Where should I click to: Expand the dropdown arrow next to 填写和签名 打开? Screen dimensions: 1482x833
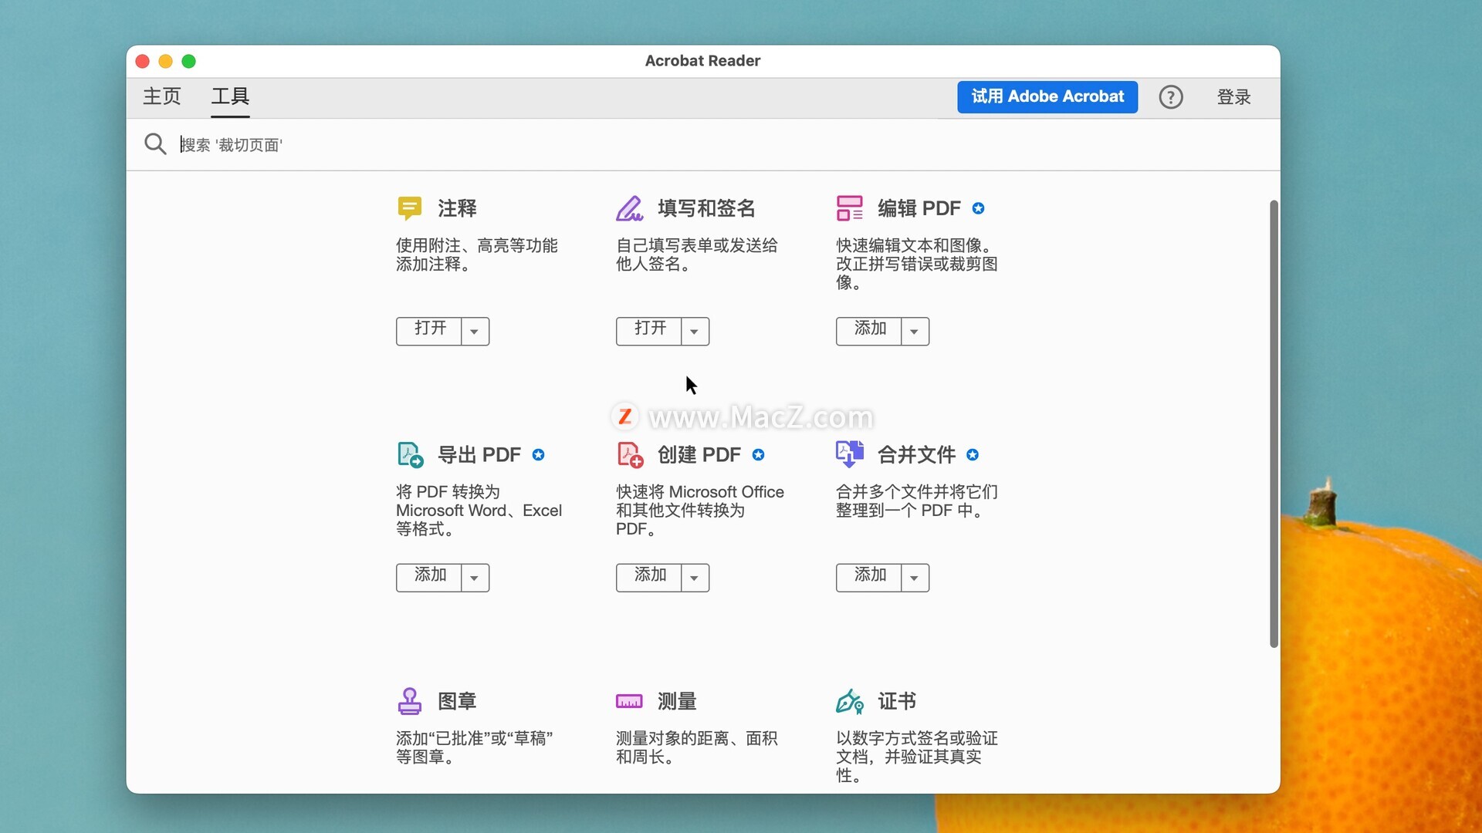(x=695, y=332)
